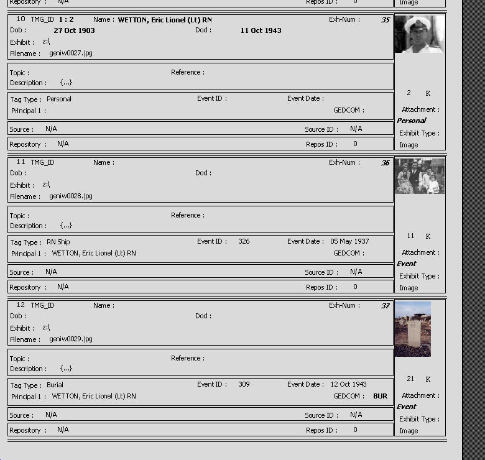Click file size 21 K
Image resolution: width=485 pixels, height=460 pixels.
(x=419, y=379)
